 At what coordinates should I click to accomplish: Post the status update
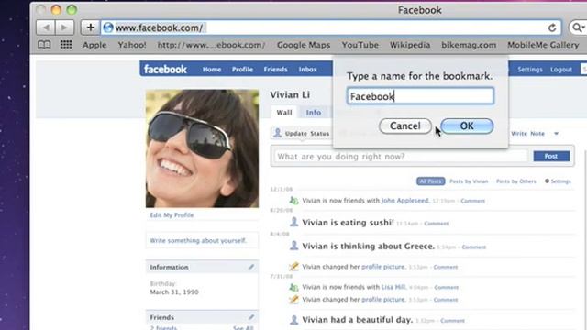tap(551, 157)
